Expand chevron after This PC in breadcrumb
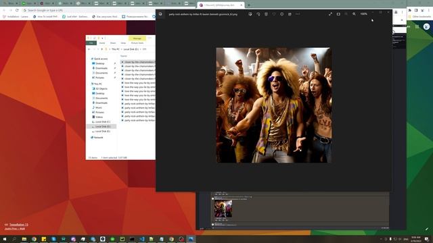The width and height of the screenshot is (433, 243). (x=122, y=49)
